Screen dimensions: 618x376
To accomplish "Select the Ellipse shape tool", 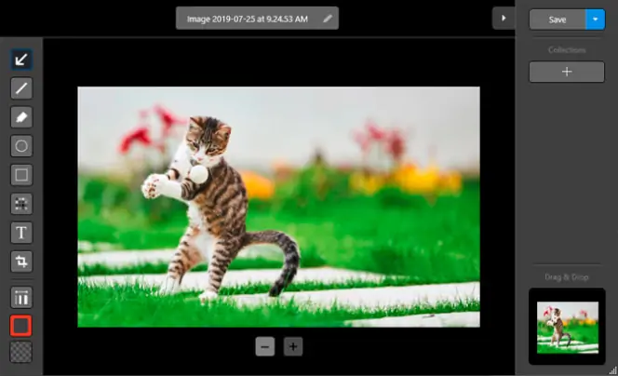I will coord(21,146).
